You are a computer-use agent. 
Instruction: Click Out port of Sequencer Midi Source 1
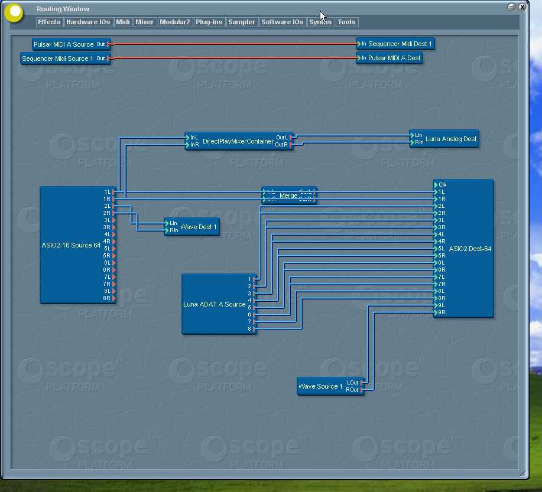tap(109, 58)
